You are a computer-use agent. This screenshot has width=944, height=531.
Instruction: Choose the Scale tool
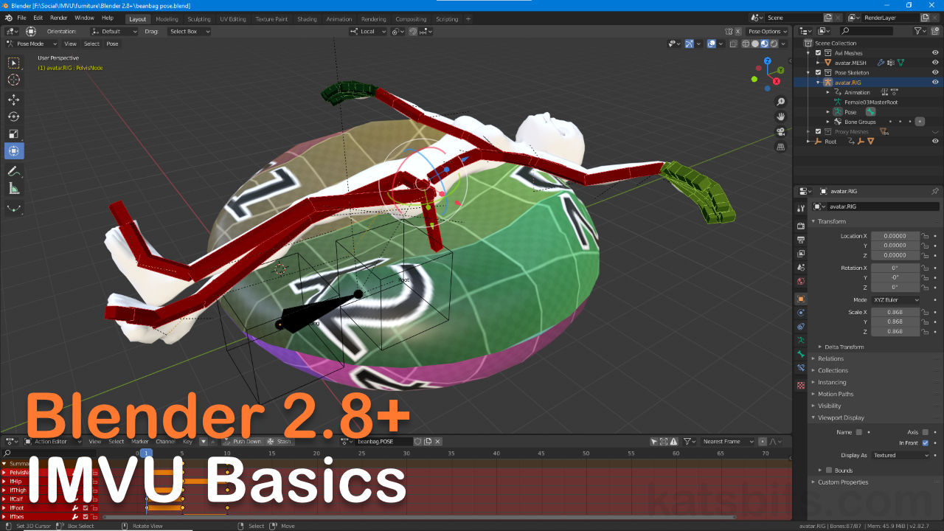click(x=14, y=133)
